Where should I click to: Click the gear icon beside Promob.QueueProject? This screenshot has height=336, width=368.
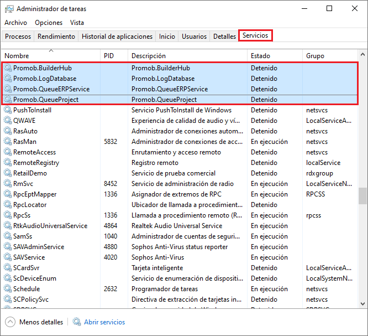click(x=8, y=100)
